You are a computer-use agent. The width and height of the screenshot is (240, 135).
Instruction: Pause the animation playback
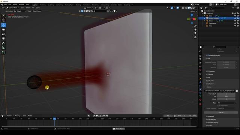(x=100, y=116)
